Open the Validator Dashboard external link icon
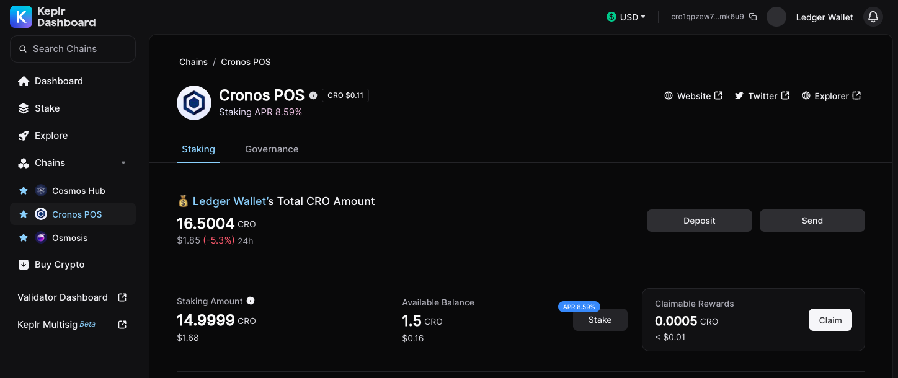Image resolution: width=898 pixels, height=378 pixels. point(122,297)
